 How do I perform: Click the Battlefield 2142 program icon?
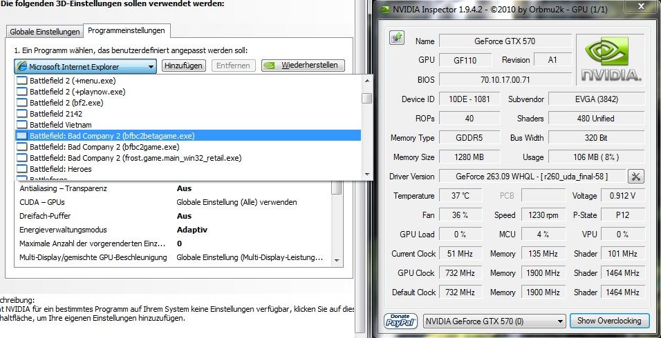21,114
